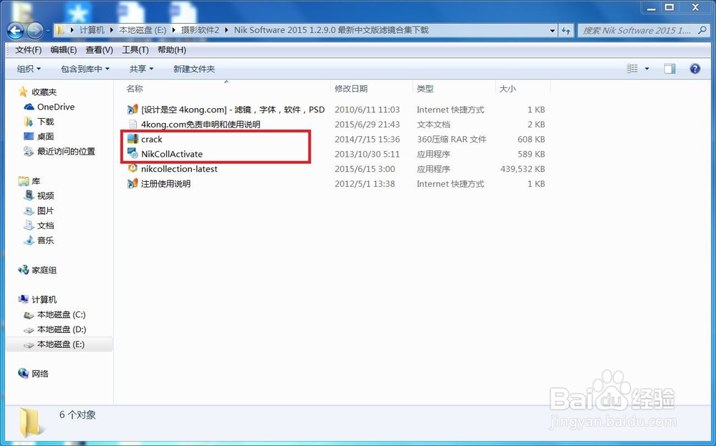The height and width of the screenshot is (446, 716).
Task: Open the 编辑(E) menu
Action: (64, 50)
